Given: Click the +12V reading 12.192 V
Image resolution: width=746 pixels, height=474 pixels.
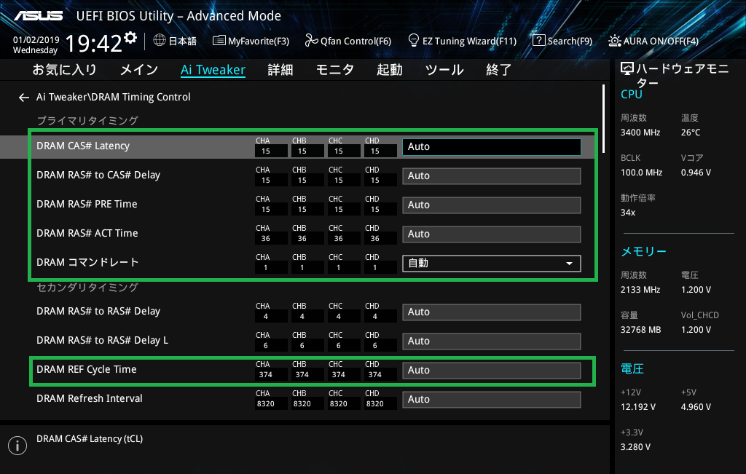Looking at the screenshot, I should click(x=638, y=408).
